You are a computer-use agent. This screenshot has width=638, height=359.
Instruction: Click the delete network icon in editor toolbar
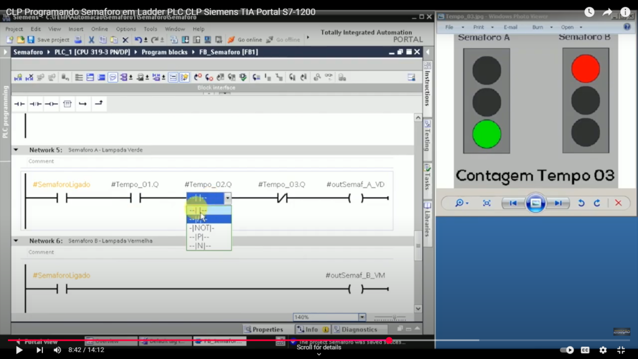(x=29, y=77)
